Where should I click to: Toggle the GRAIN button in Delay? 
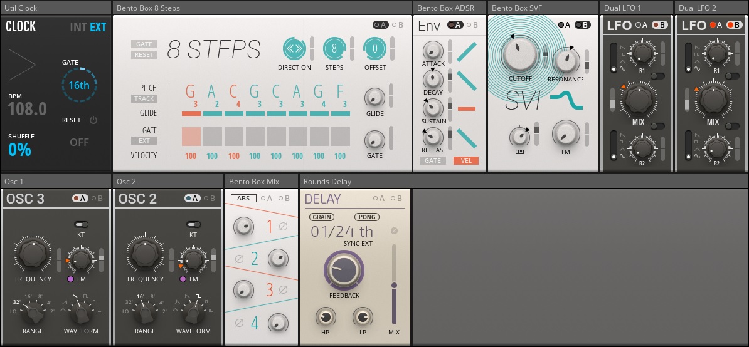[x=321, y=217]
